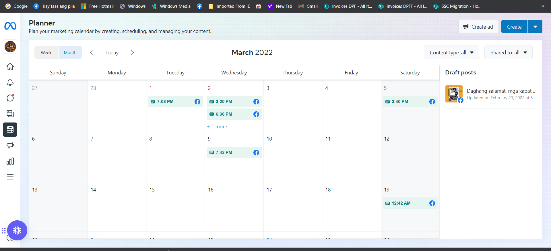Select the March 8 day cell
551x251 pixels.
pos(175,156)
